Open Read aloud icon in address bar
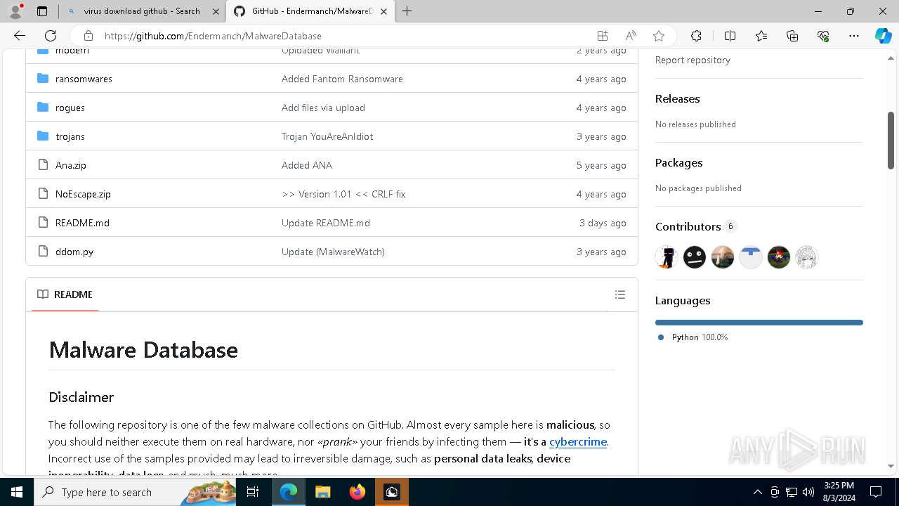899x506 pixels. pyautogui.click(x=631, y=36)
